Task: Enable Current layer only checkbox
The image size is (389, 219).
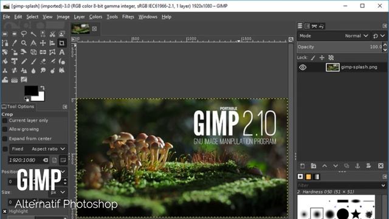Action: tap(5, 120)
